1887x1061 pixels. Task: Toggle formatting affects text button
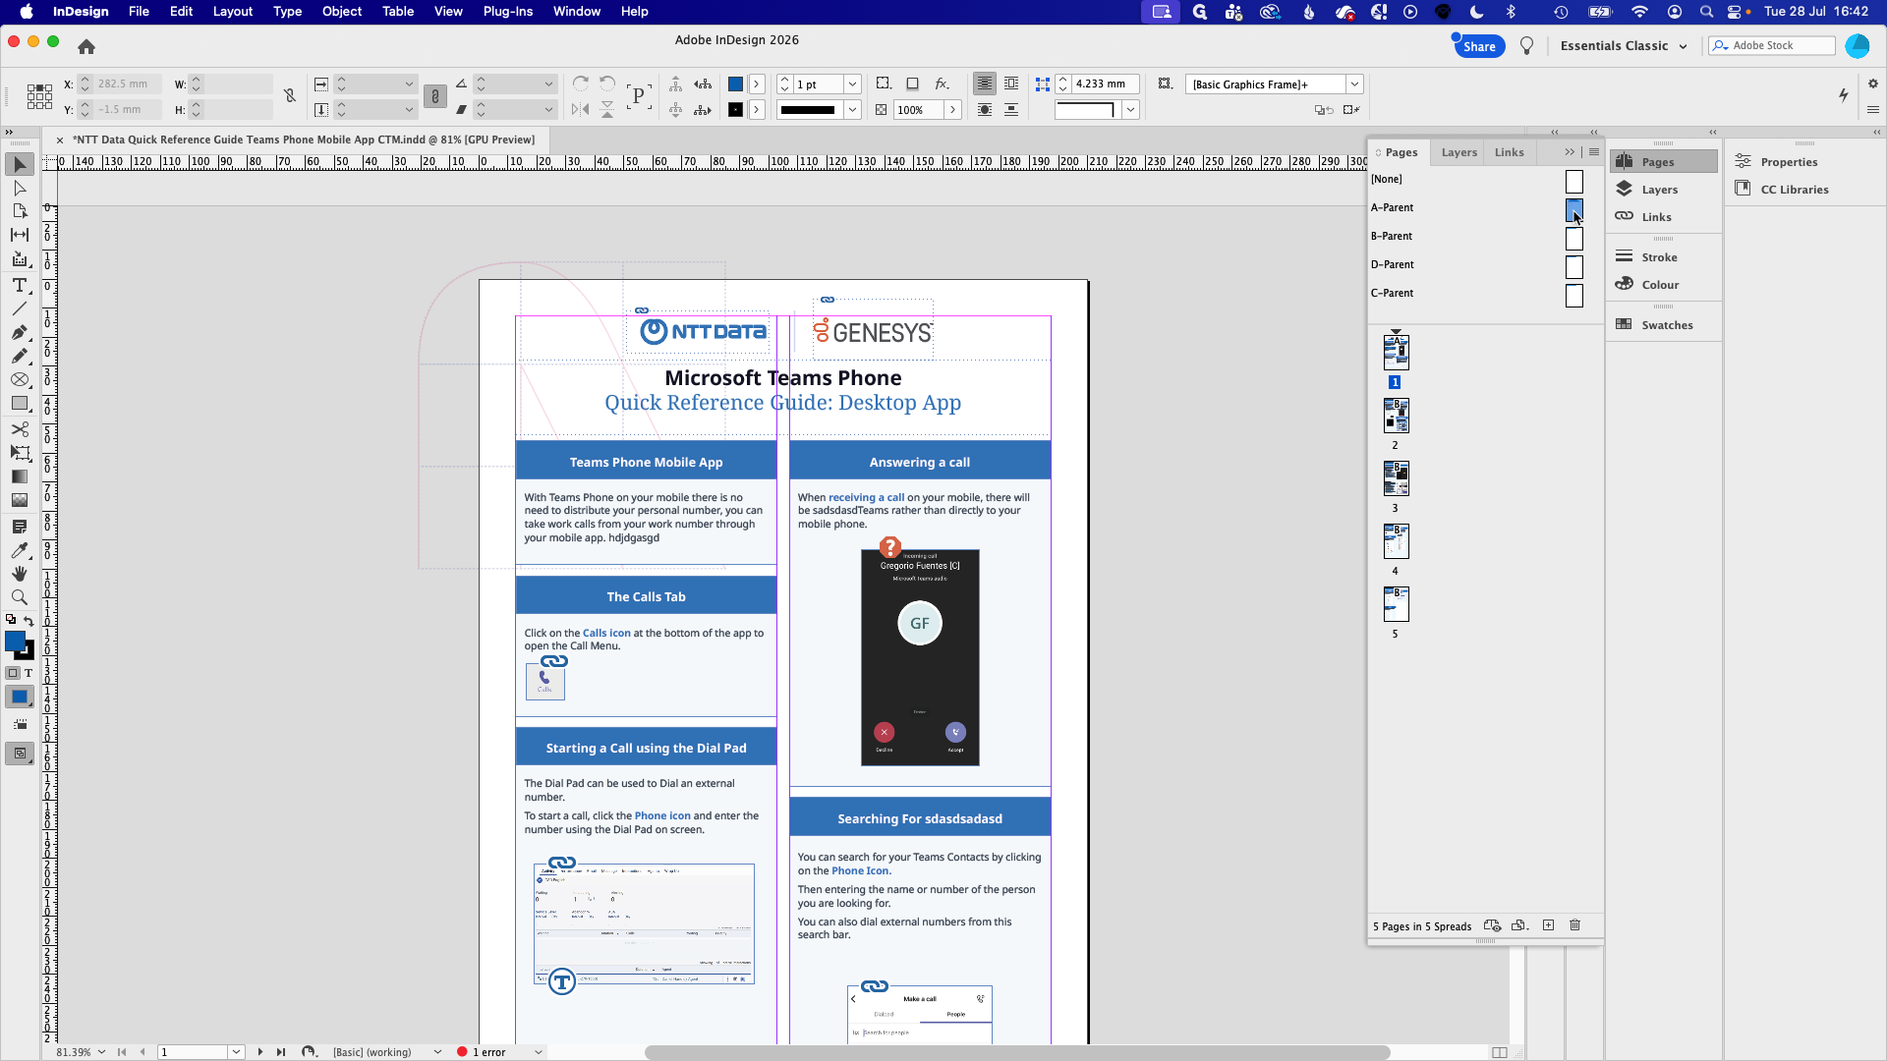click(x=29, y=673)
